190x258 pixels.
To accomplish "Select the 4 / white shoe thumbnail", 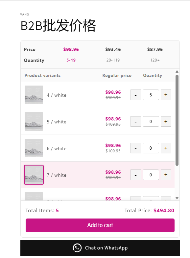I will (34, 95).
